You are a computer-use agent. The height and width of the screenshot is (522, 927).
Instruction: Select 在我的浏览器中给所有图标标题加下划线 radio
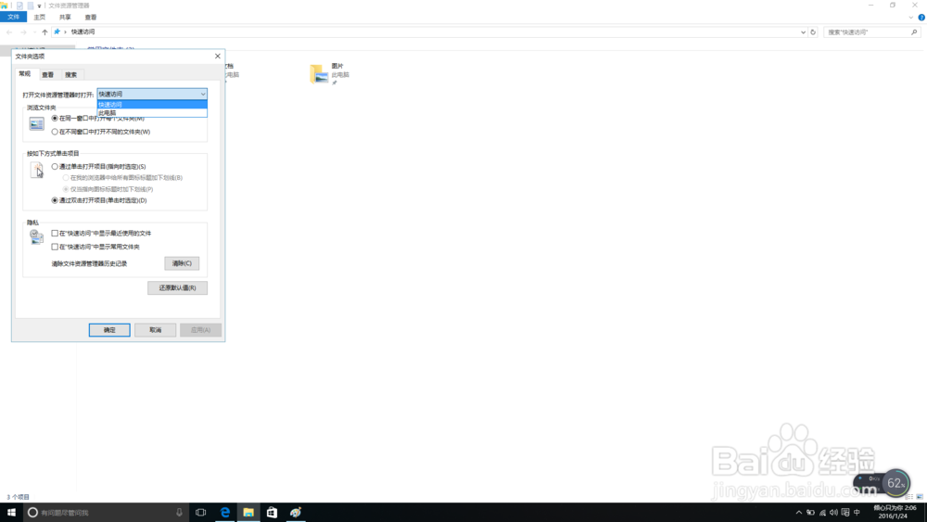coord(66,177)
